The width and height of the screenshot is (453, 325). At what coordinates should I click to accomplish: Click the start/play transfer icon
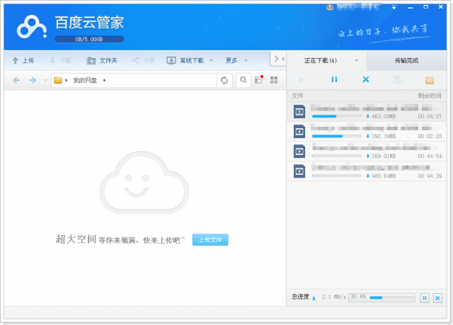pyautogui.click(x=302, y=80)
